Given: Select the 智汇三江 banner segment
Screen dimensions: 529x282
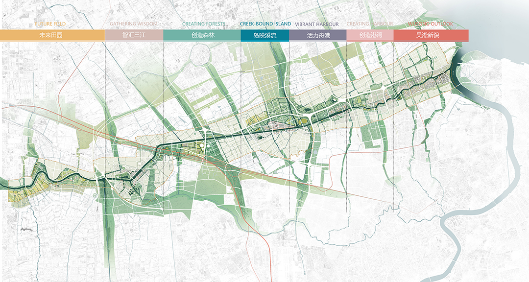Looking at the screenshot, I should [x=134, y=35].
